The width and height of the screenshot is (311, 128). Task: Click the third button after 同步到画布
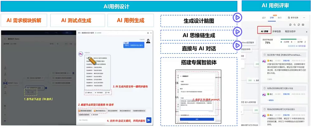pyautogui.click(x=107, y=92)
